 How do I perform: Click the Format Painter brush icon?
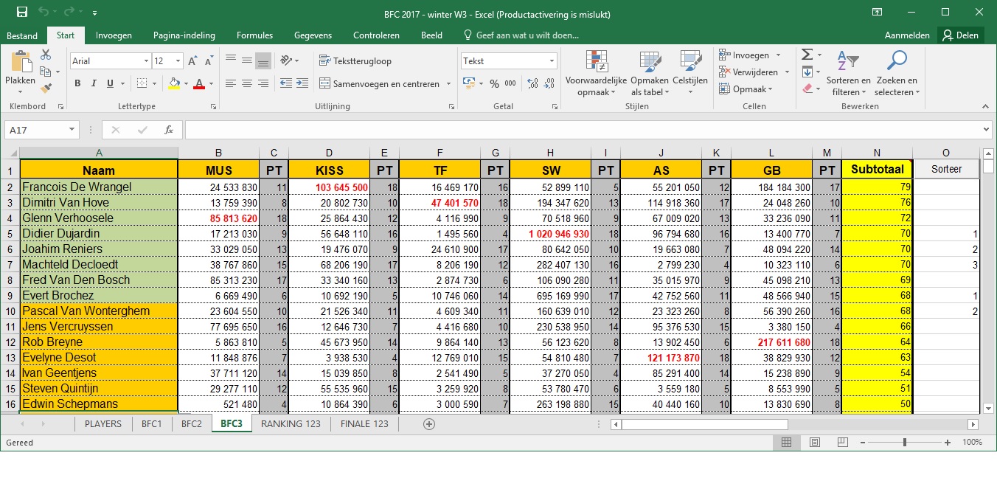click(x=46, y=88)
